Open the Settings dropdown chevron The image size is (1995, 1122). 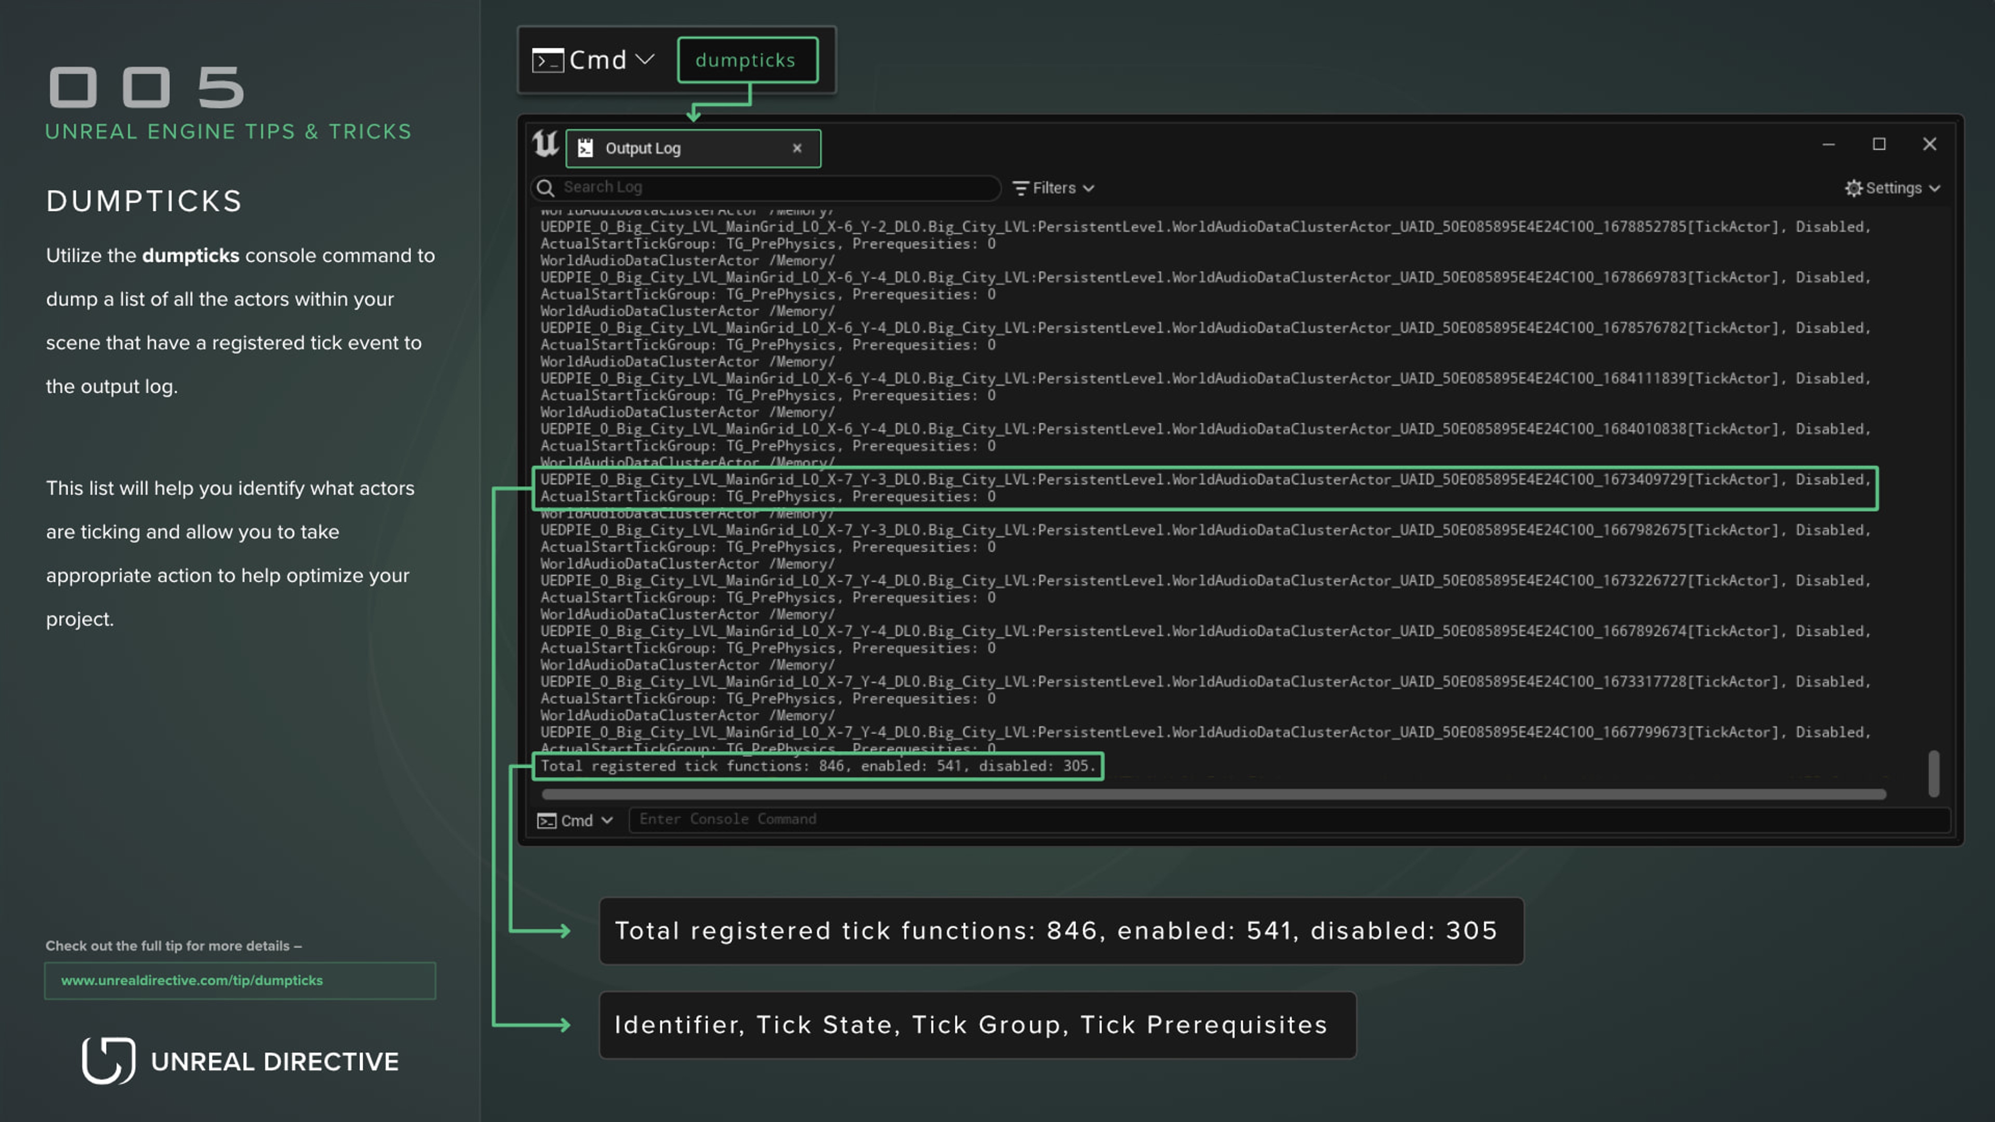(1935, 188)
